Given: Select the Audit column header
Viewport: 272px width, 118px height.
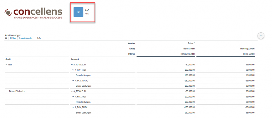Looking at the screenshot, I should (8, 59).
